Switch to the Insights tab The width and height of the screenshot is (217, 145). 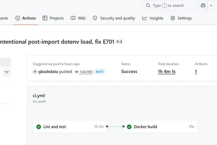pyautogui.click(x=153, y=18)
